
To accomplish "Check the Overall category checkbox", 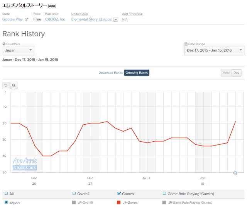I will coord(74,194).
